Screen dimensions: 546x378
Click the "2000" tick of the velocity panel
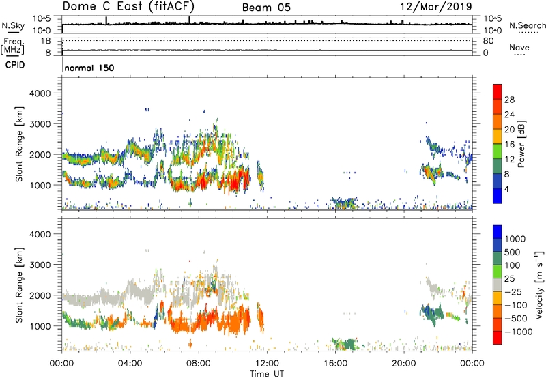pos(40,295)
